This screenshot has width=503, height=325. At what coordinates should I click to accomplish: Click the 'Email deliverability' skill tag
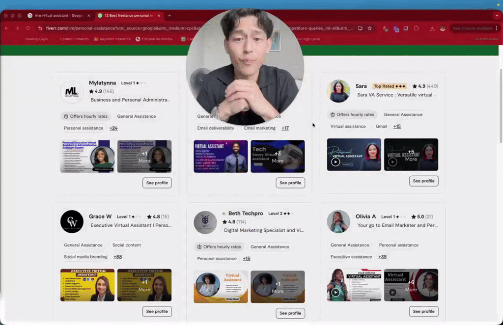point(216,128)
